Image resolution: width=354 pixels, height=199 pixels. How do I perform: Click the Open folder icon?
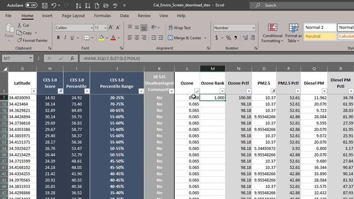[106, 6]
